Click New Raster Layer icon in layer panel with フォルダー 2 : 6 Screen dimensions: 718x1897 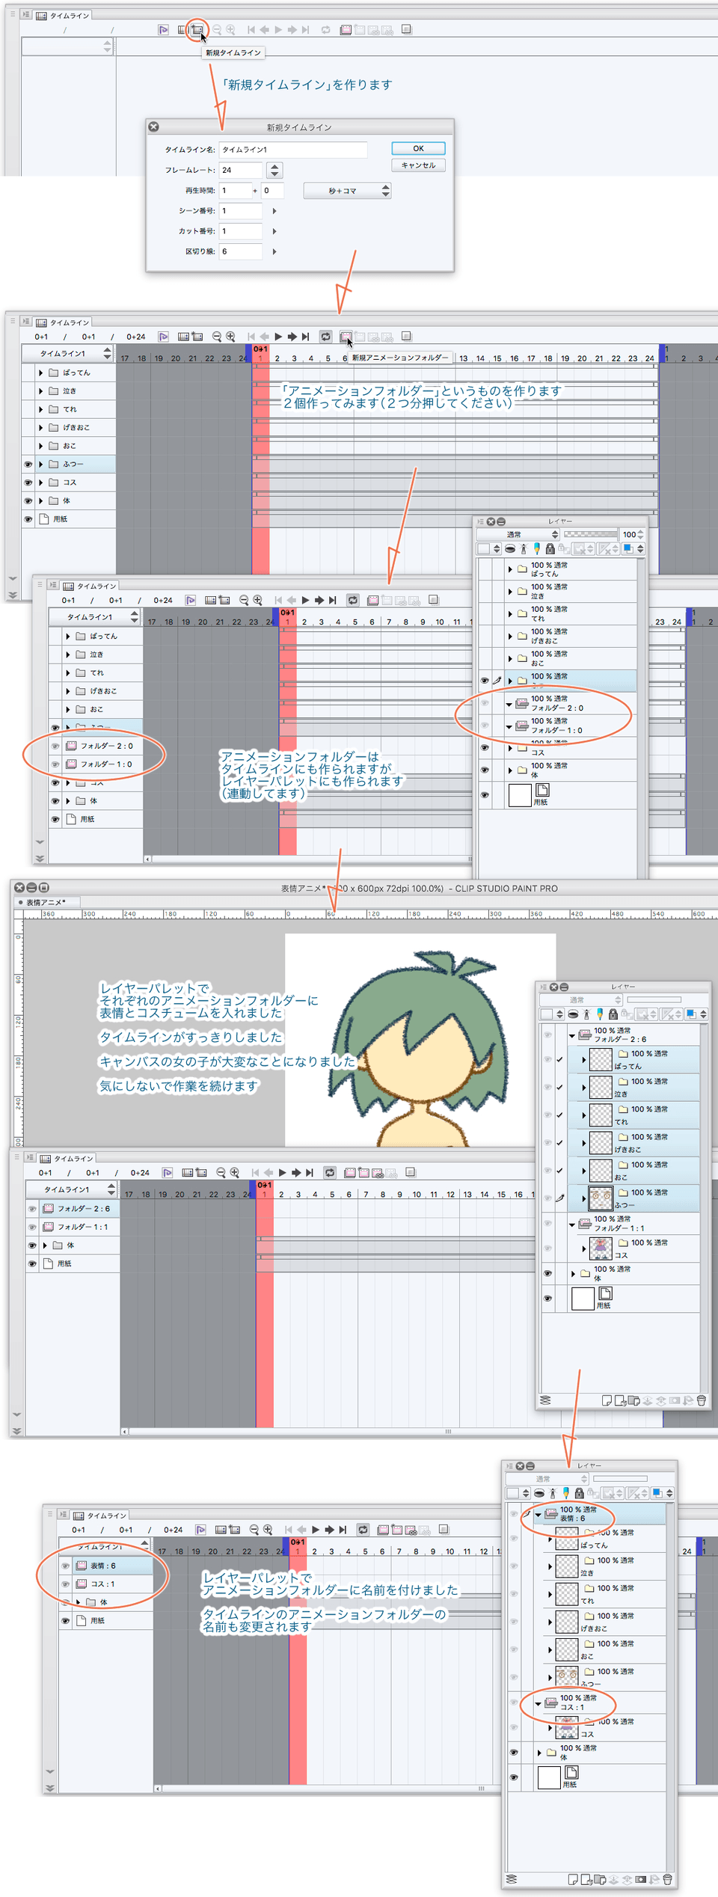pos(607,1400)
